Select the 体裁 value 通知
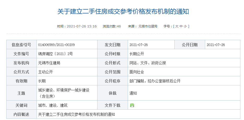Screen dimensions: 244x120 pyautogui.click(x=133, y=93)
